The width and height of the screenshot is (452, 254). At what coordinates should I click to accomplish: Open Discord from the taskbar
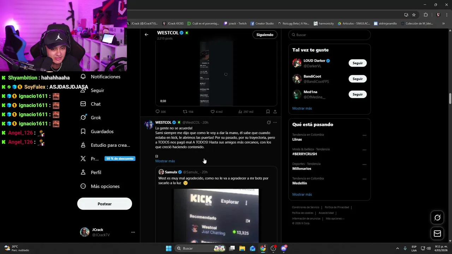tap(284, 248)
